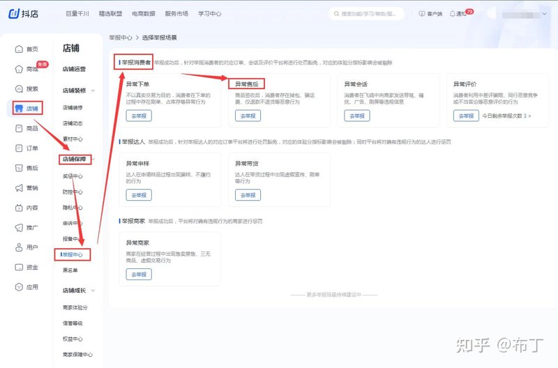558x368 pixels.
Task: Open 资金 funds icon in sidebar
Action: pyautogui.click(x=19, y=267)
